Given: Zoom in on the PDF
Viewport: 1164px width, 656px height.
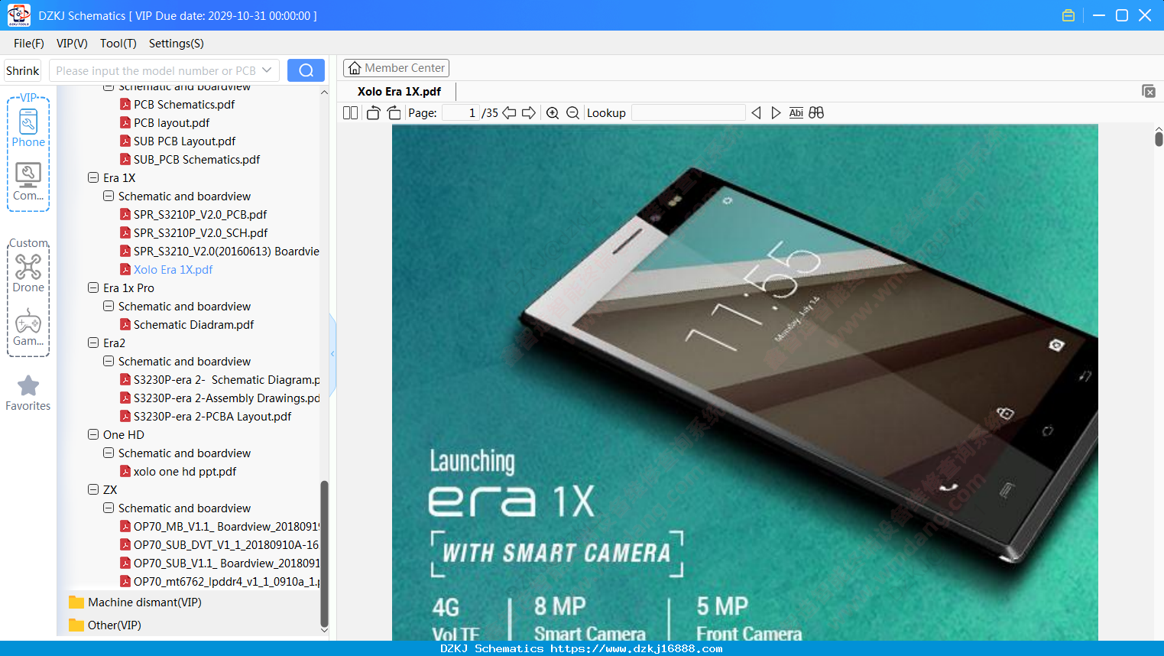Looking at the screenshot, I should click(553, 113).
